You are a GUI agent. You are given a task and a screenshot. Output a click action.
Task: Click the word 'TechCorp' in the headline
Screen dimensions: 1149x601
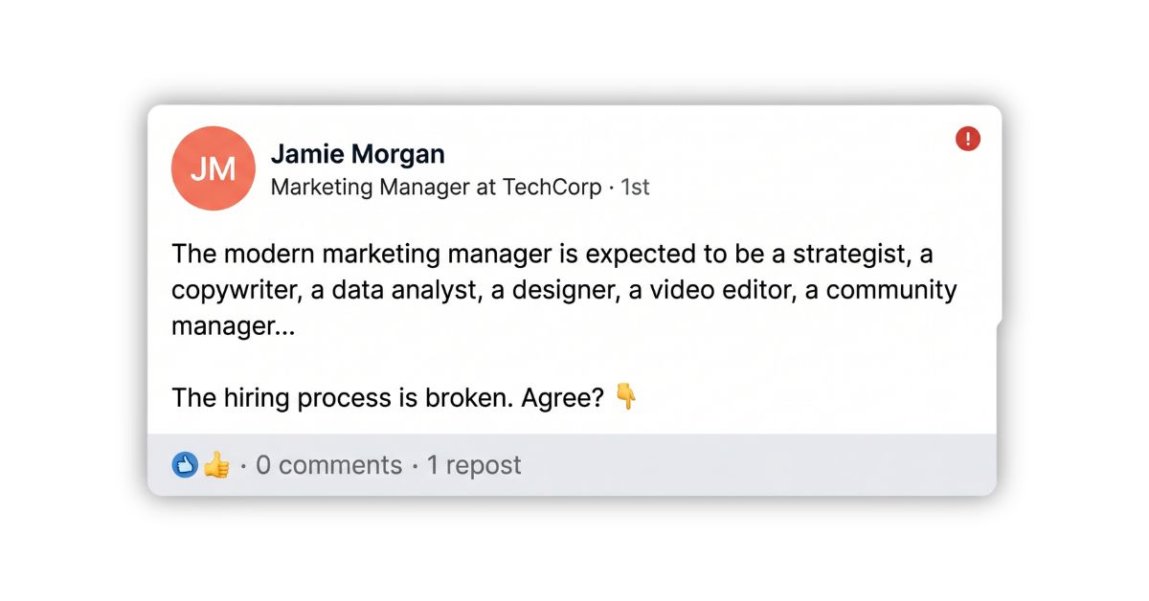(552, 187)
